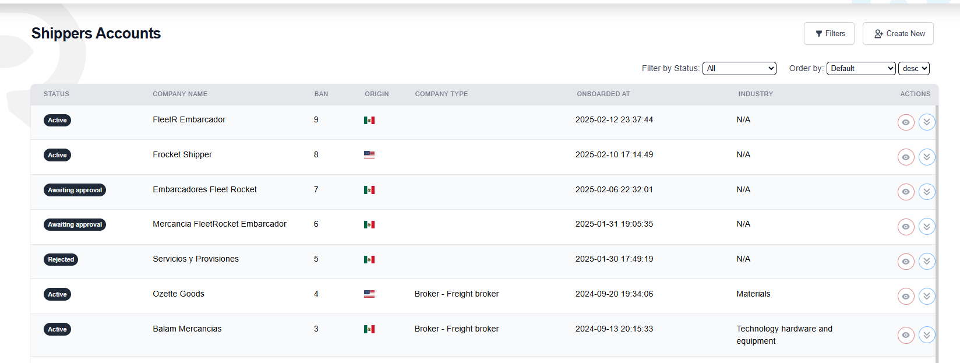Select company name Balam Mercancias

187,329
